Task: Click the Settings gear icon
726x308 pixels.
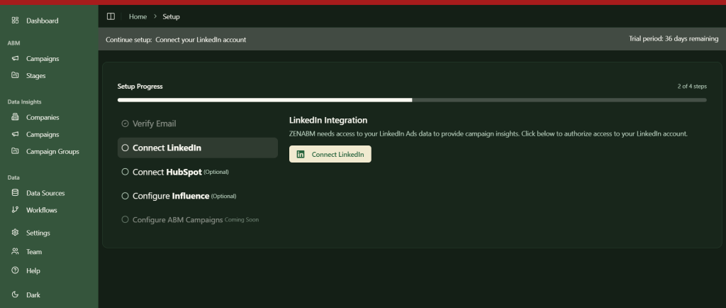Action: pos(16,233)
